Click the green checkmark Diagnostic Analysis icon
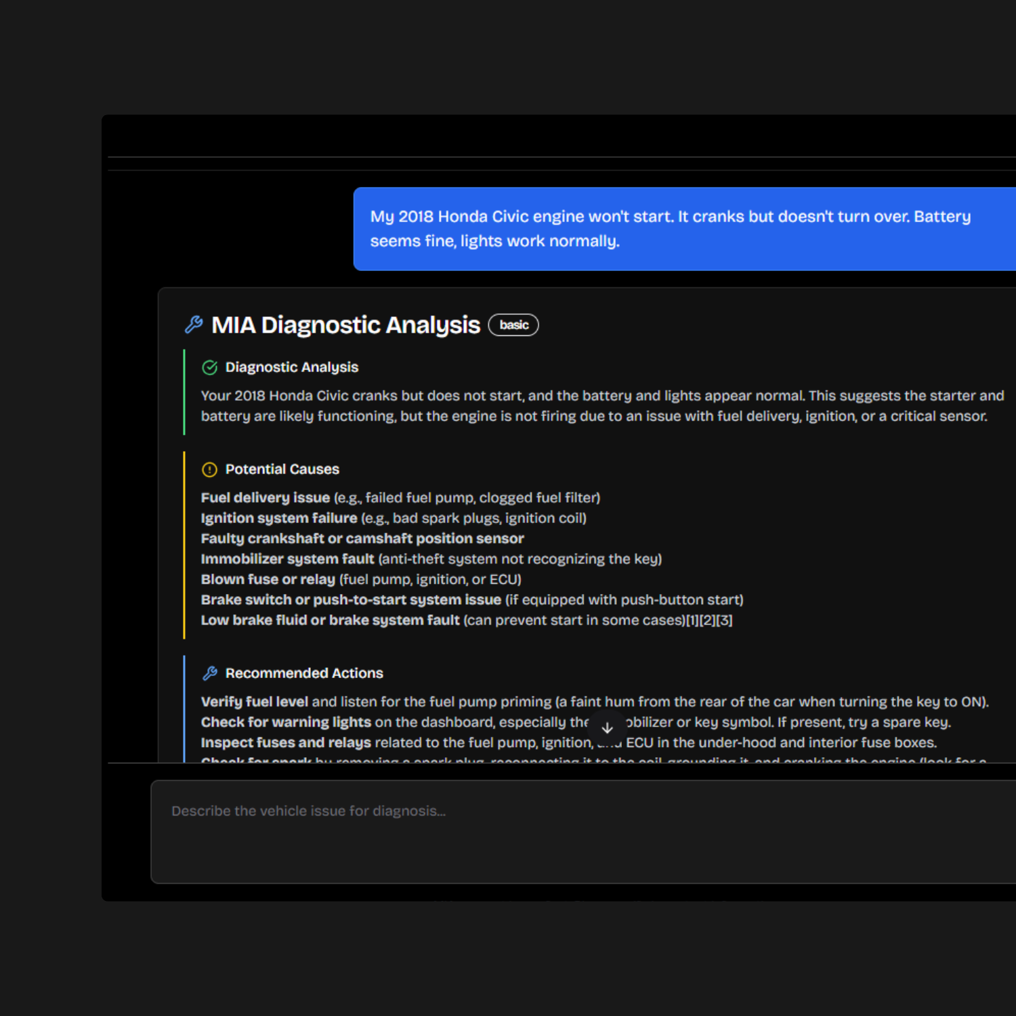 210,367
